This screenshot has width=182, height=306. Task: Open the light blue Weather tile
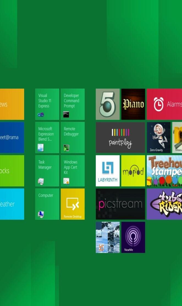pos(12,204)
